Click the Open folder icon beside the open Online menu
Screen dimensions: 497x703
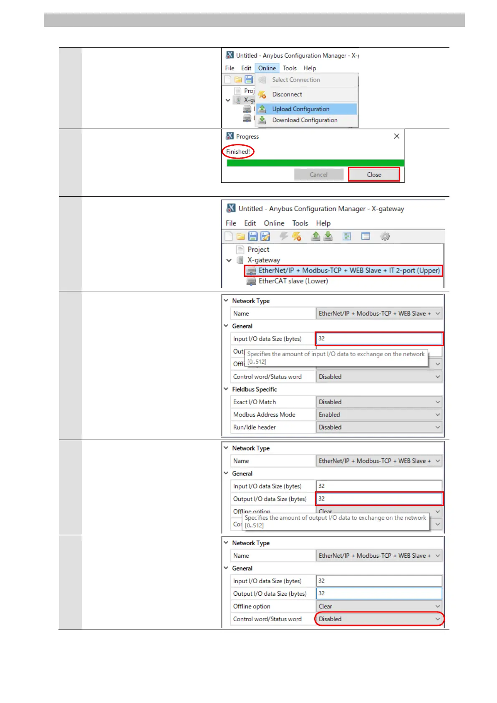point(238,79)
